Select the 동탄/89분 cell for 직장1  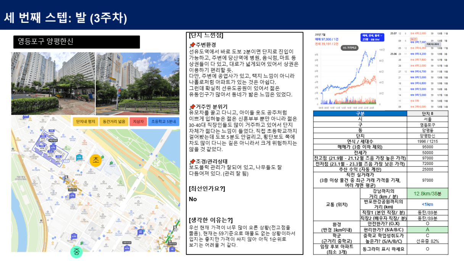coord(428,213)
